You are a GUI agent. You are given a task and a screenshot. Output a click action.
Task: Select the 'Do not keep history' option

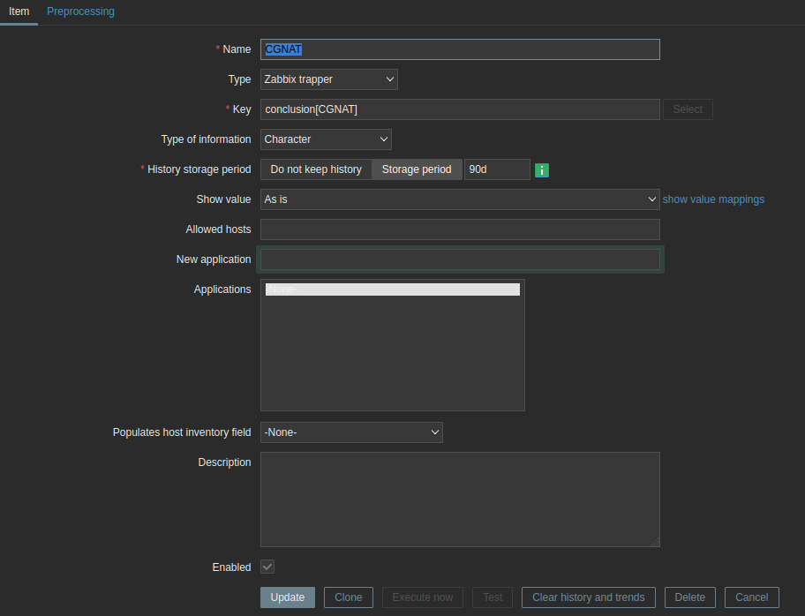pos(316,169)
